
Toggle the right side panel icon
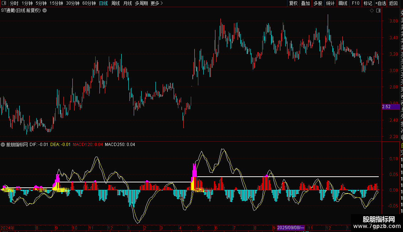click(378, 11)
